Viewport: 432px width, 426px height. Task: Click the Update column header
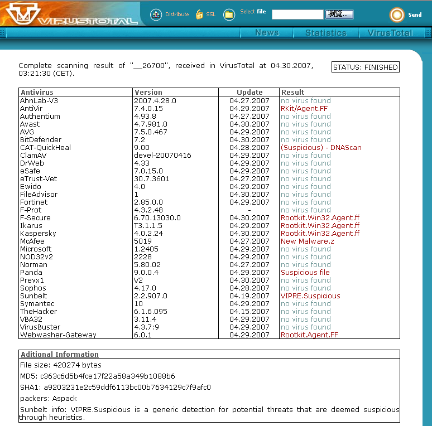point(249,92)
